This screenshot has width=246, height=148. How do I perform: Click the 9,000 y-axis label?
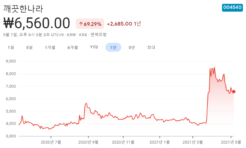[x=11, y=61]
